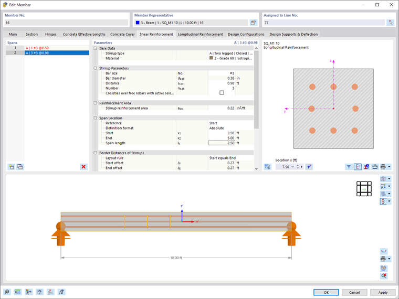Select span 2 'A | 3 #3 @0.98'
The width and height of the screenshot is (399, 299).
point(48,53)
